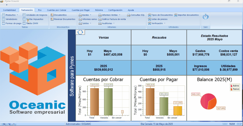The image size is (243, 126).
Task: Open Consultas SQL report
Action: pyautogui.click(x=137, y=15)
